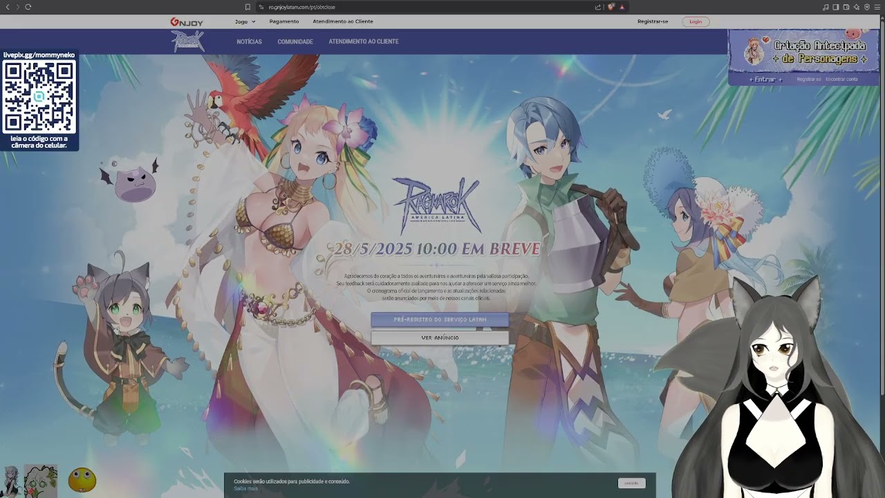Click the Ver Anúncio button
The width and height of the screenshot is (885, 498).
440,338
